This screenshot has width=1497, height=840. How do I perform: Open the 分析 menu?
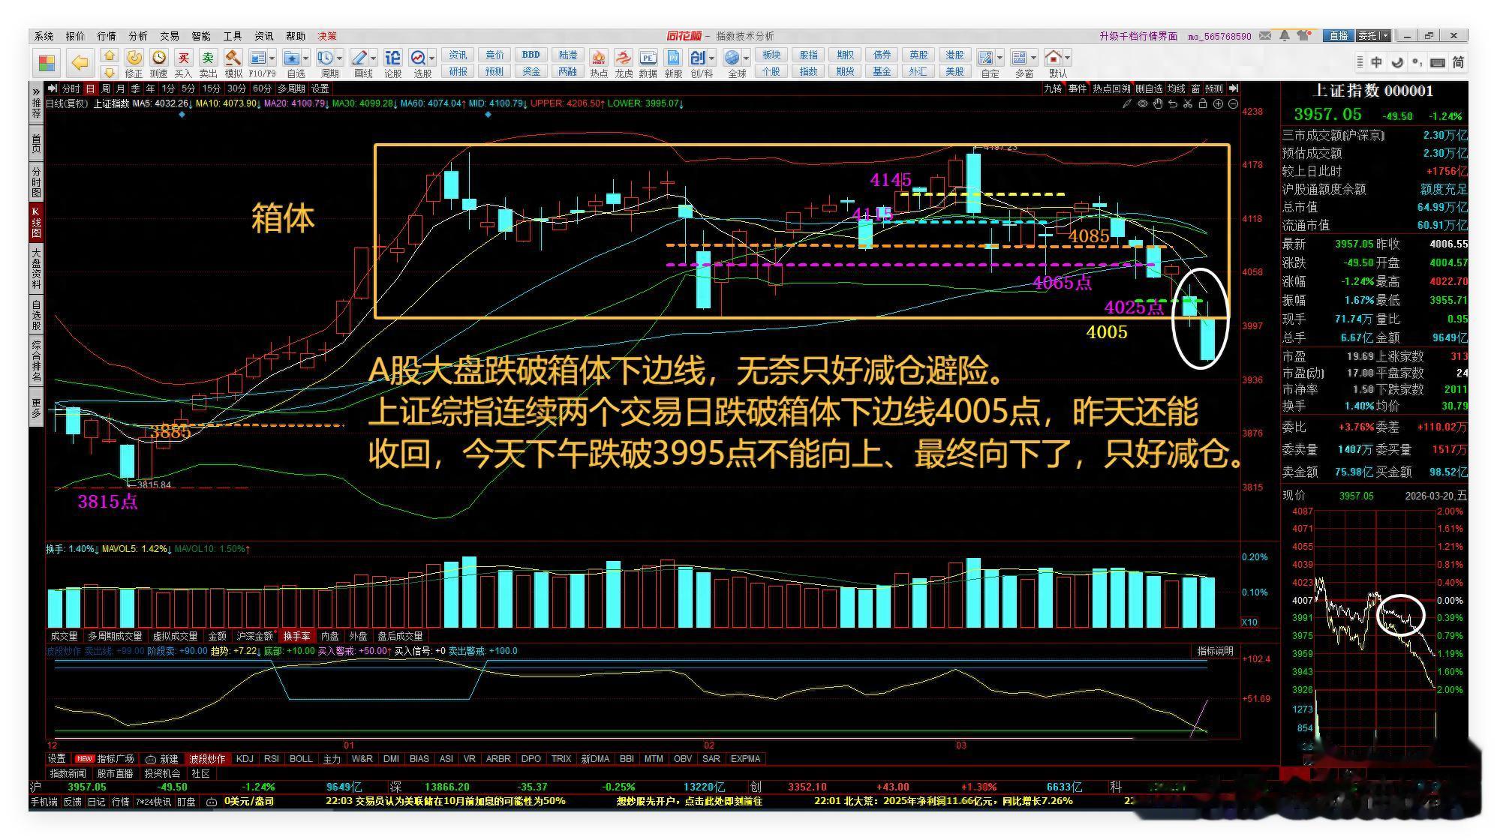click(x=138, y=36)
